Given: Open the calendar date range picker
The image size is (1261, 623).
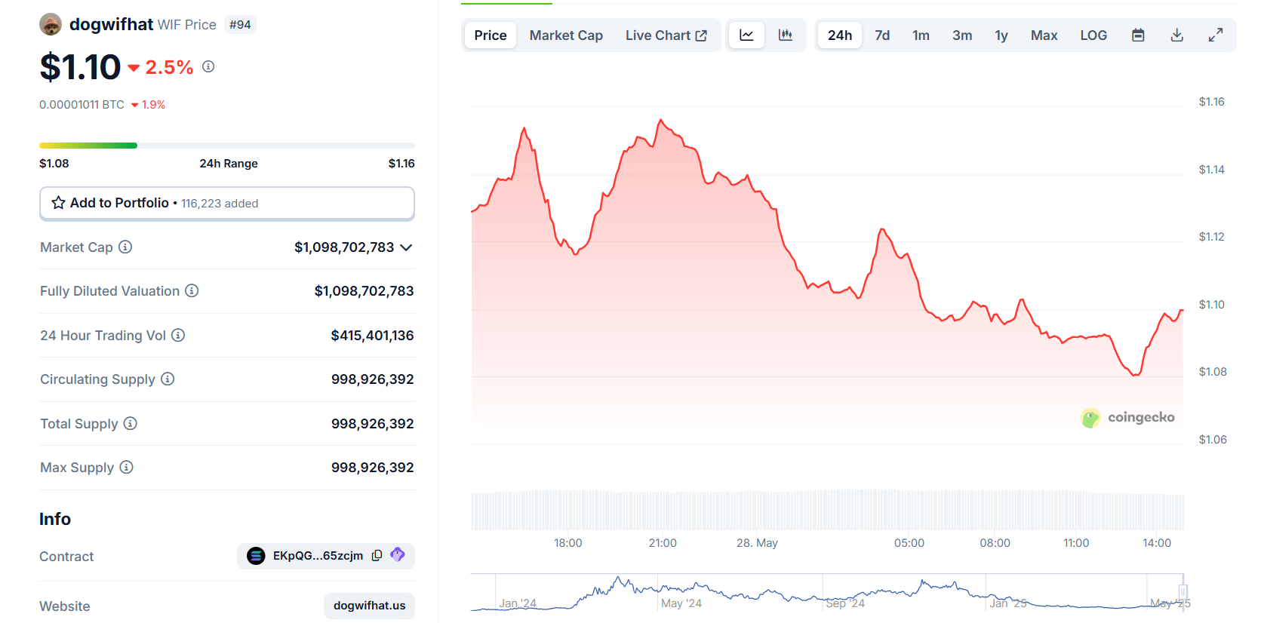Looking at the screenshot, I should coord(1138,35).
